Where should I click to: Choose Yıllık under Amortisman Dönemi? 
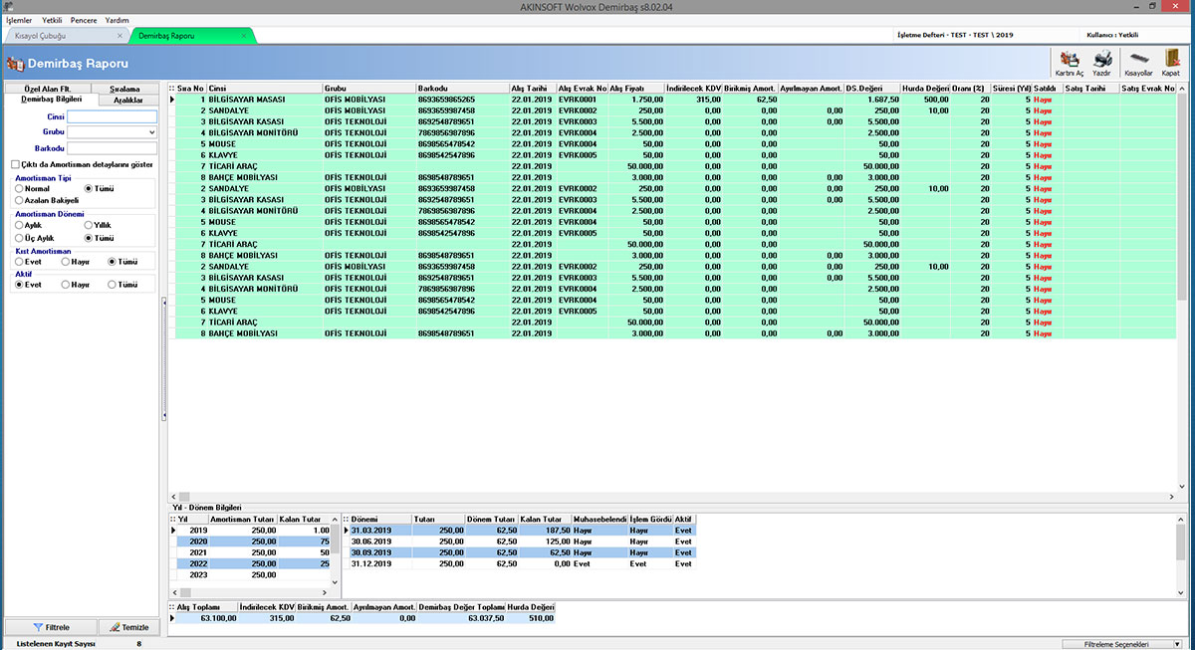88,226
